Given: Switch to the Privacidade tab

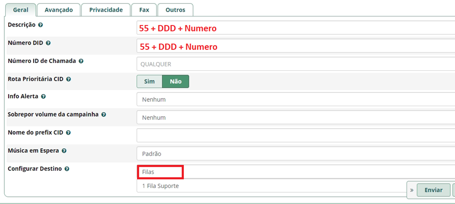Looking at the screenshot, I should (106, 10).
